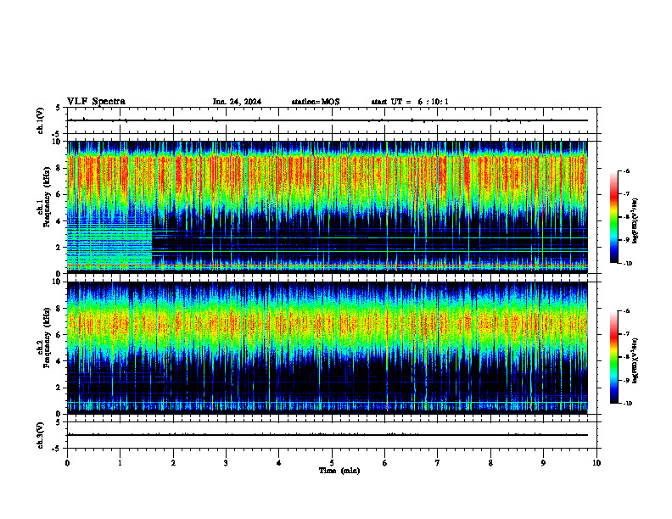
Task: Click the ch.2 color scale log PSD units label
Action: [x=636, y=360]
